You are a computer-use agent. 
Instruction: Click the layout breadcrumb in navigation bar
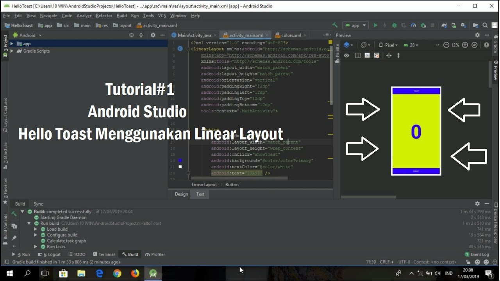(x=122, y=25)
